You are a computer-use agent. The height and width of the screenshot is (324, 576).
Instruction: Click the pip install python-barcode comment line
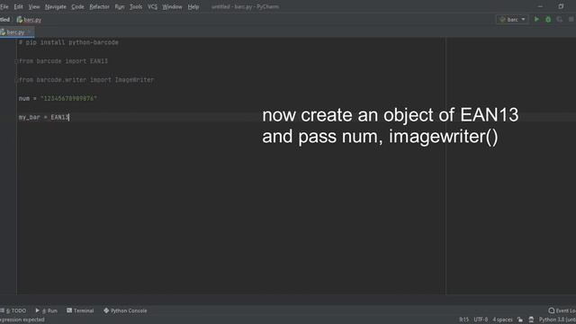click(x=68, y=42)
